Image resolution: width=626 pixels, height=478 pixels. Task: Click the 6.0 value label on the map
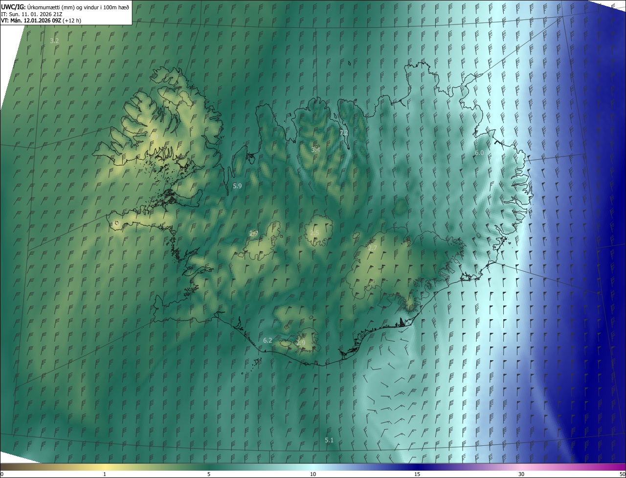[479, 153]
